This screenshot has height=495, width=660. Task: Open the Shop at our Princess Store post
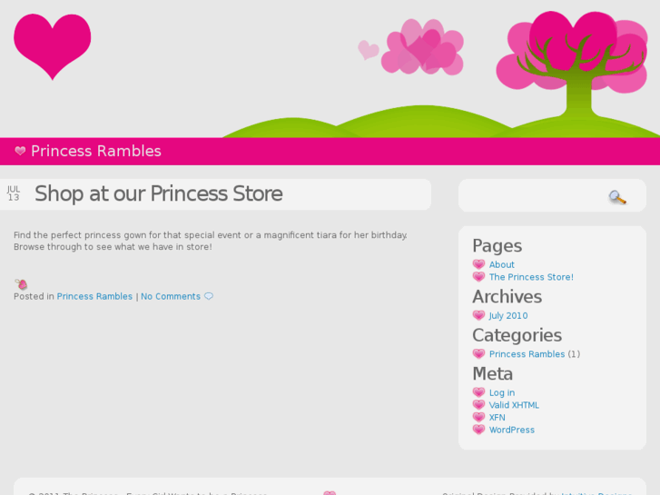click(x=158, y=193)
